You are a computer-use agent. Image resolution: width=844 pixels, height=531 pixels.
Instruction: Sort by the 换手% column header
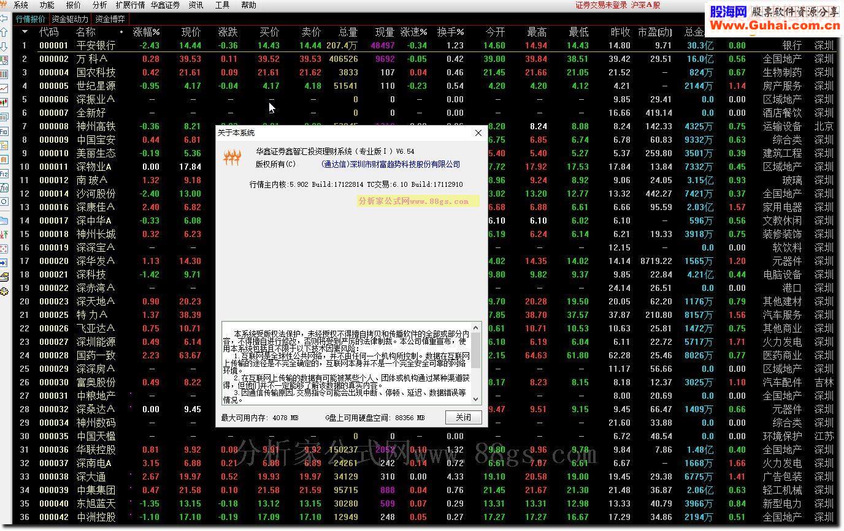tap(450, 32)
